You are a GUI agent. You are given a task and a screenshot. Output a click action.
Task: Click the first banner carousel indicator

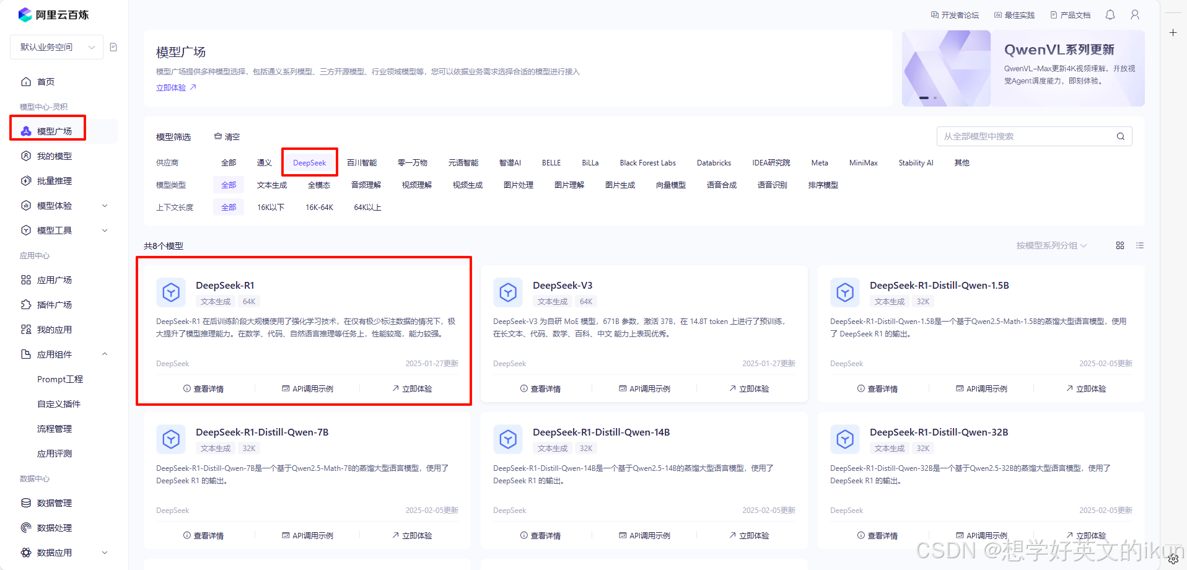click(x=924, y=98)
